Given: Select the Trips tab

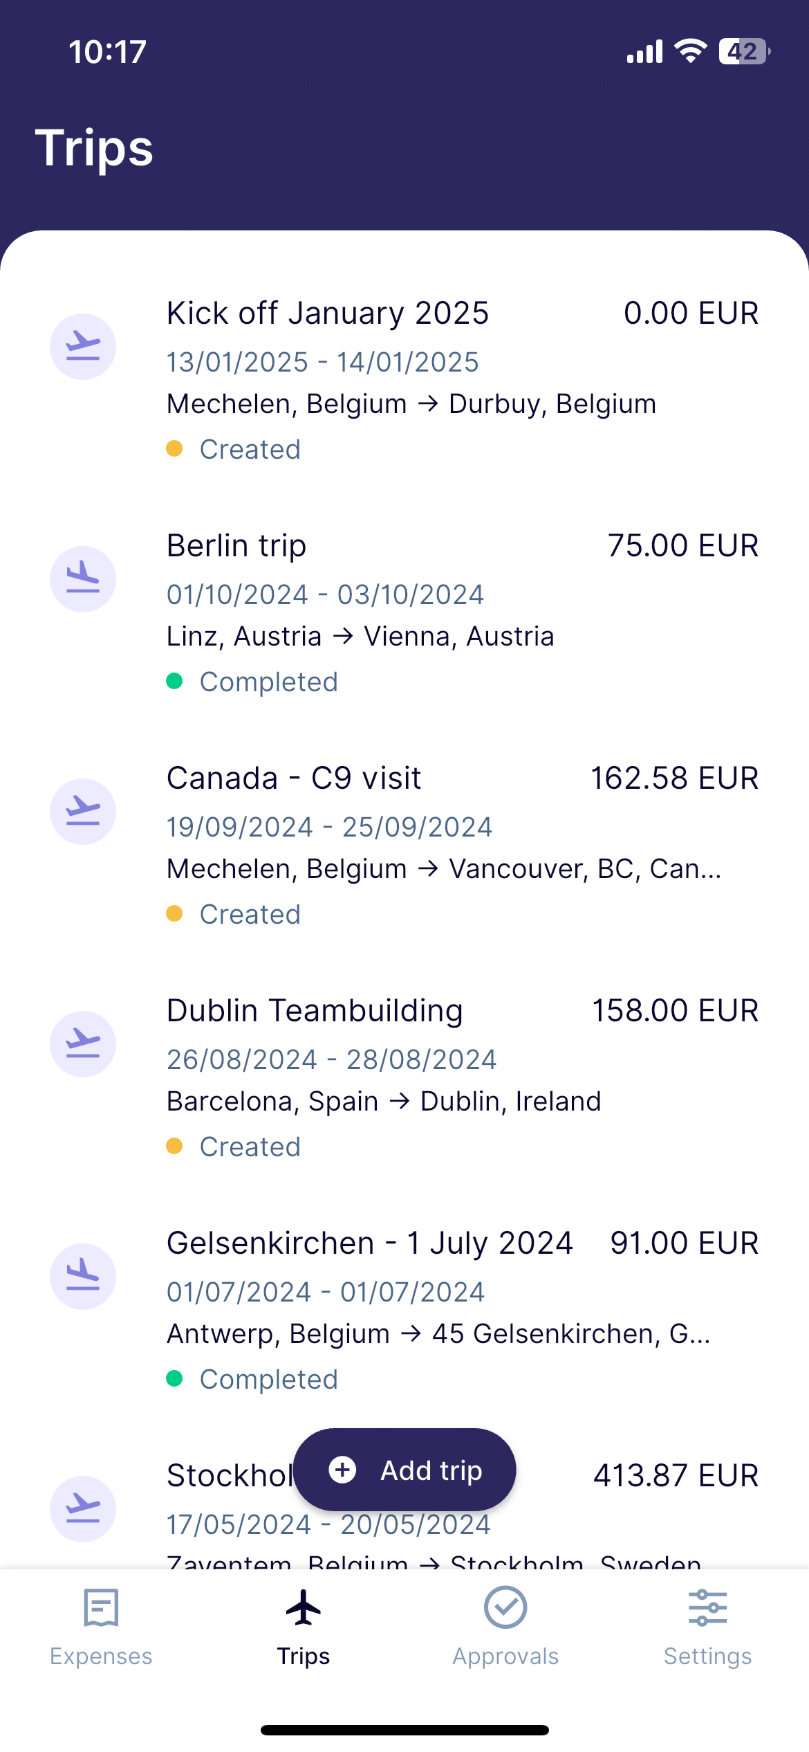Looking at the screenshot, I should pos(304,1625).
